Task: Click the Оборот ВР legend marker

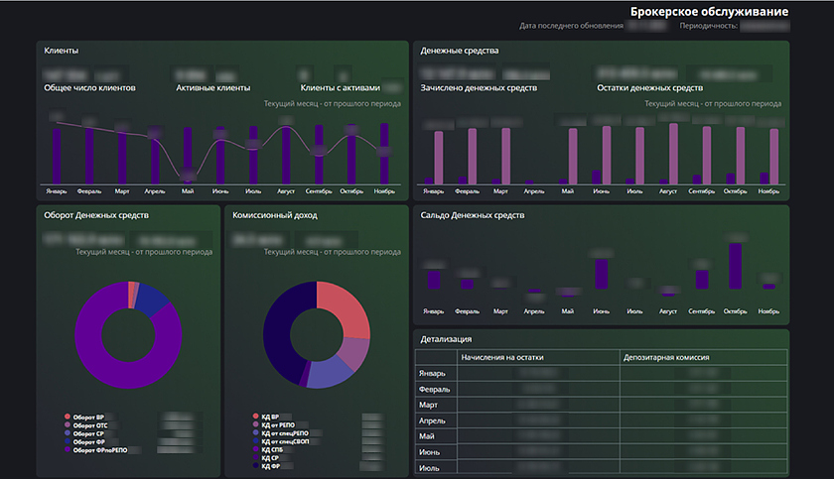Action: click(68, 418)
